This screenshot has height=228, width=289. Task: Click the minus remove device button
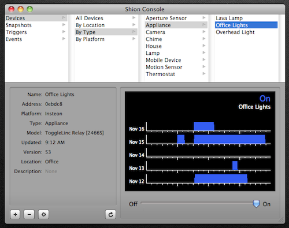(29, 214)
